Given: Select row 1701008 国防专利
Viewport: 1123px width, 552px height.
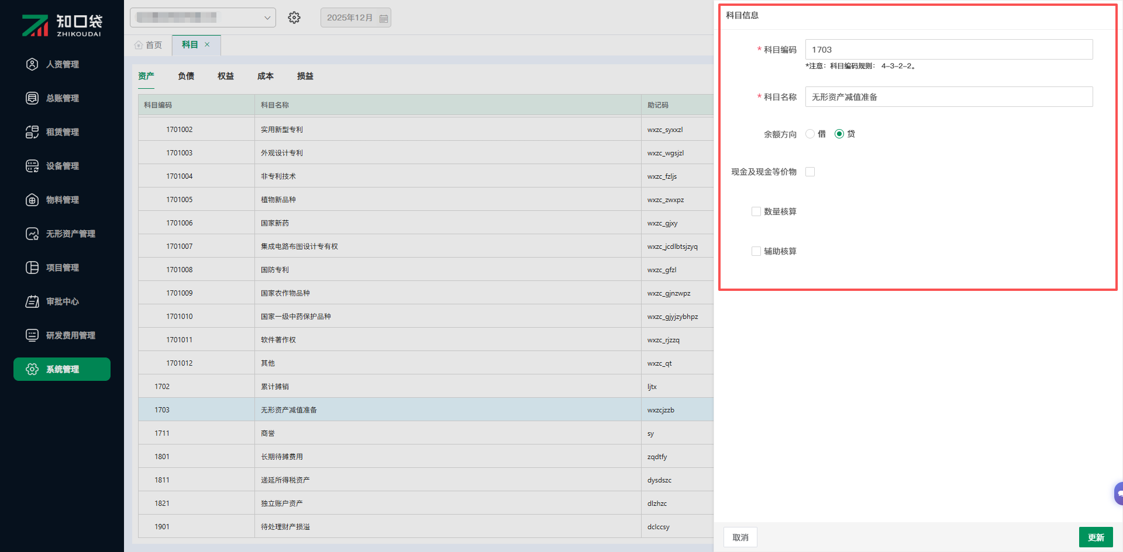Looking at the screenshot, I should 426,270.
